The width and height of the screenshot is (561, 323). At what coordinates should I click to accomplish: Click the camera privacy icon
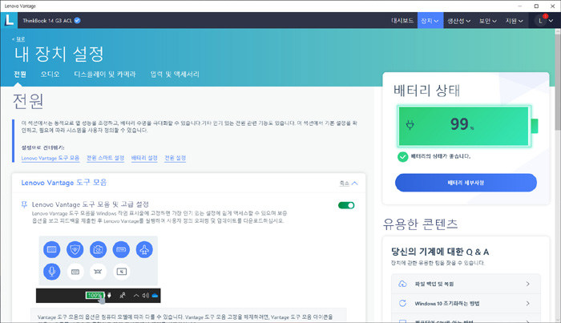coord(98,249)
